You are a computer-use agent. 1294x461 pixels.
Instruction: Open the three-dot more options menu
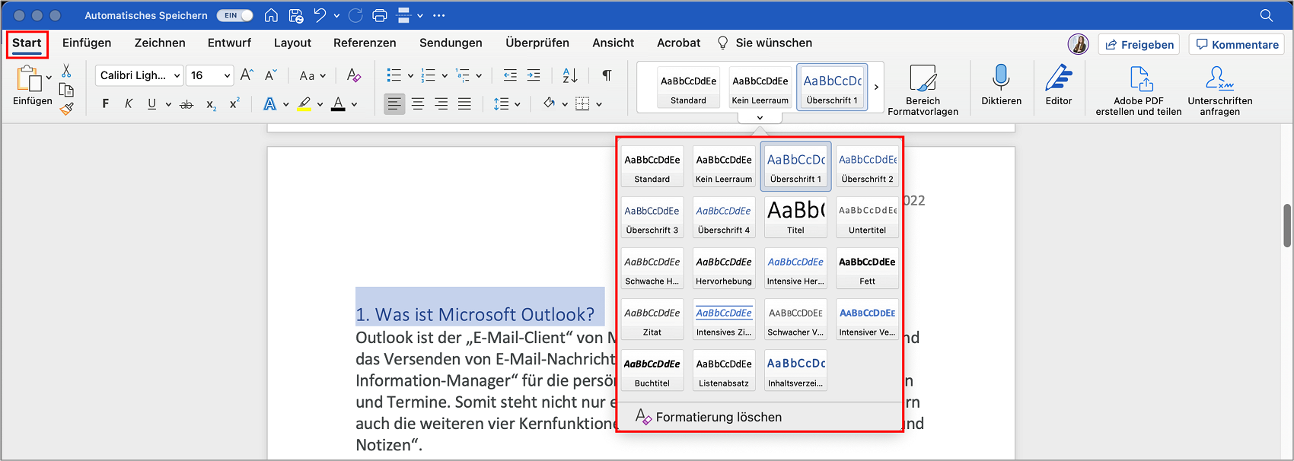click(x=439, y=15)
